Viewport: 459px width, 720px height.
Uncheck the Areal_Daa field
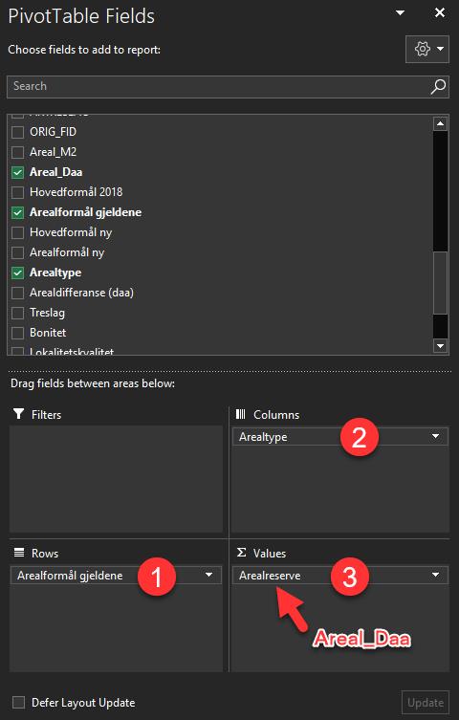[x=17, y=172]
